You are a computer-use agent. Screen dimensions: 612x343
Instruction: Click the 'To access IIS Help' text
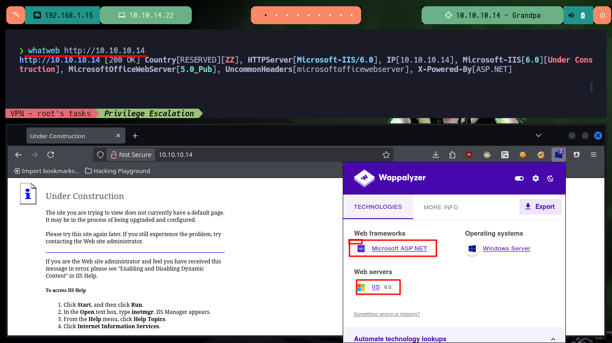click(x=66, y=290)
